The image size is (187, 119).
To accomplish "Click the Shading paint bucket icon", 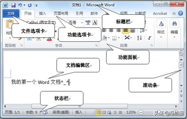I will [x=104, y=38].
